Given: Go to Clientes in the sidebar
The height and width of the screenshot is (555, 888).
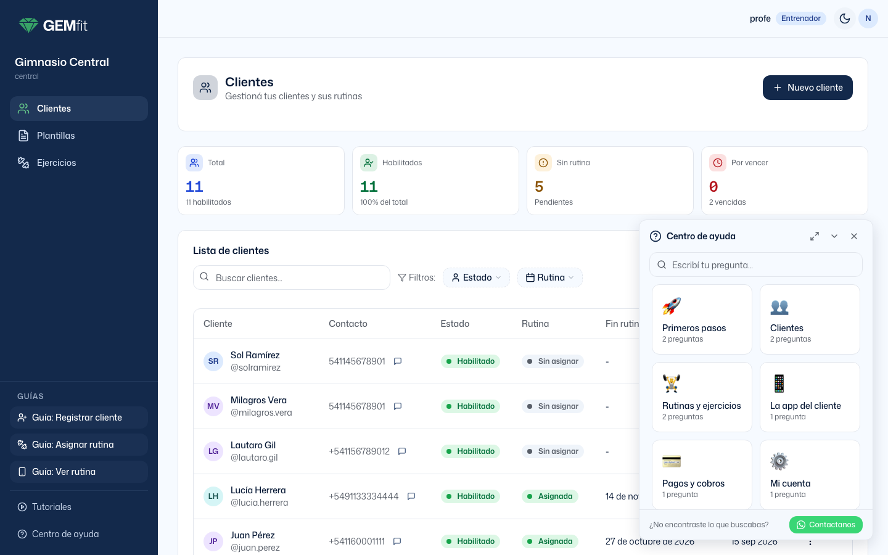Looking at the screenshot, I should pos(79,109).
